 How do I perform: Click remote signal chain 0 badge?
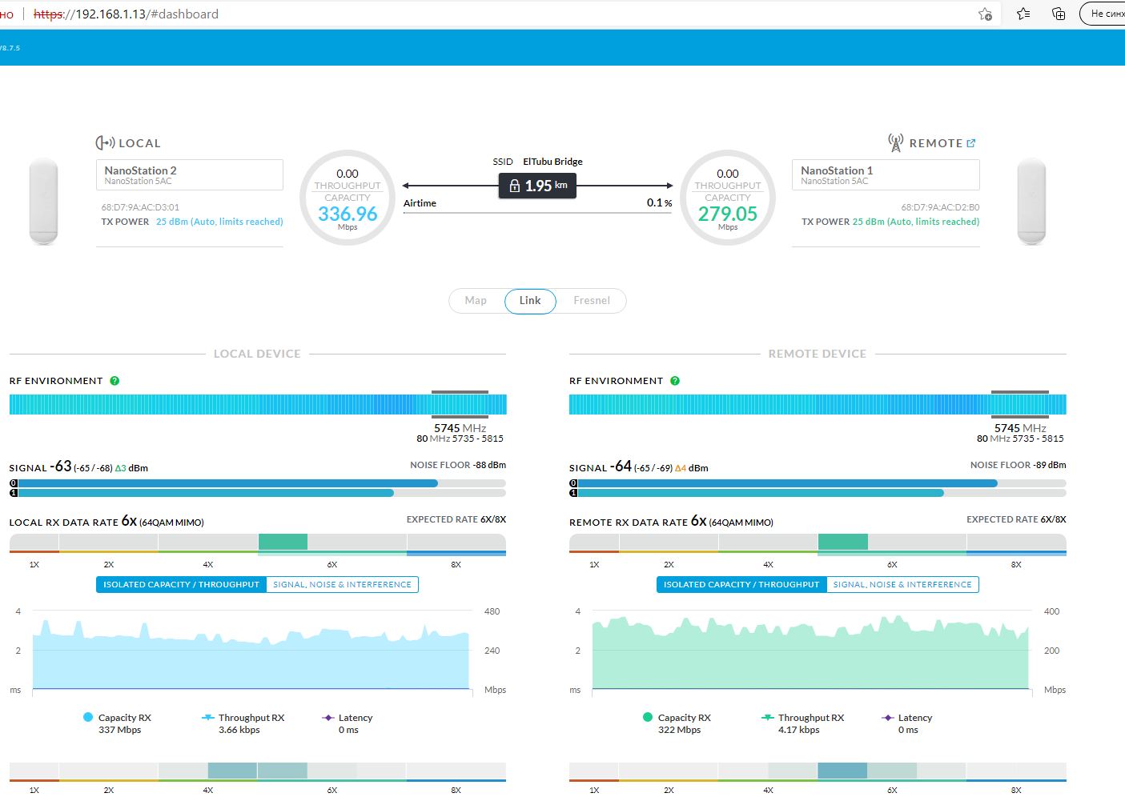(573, 483)
